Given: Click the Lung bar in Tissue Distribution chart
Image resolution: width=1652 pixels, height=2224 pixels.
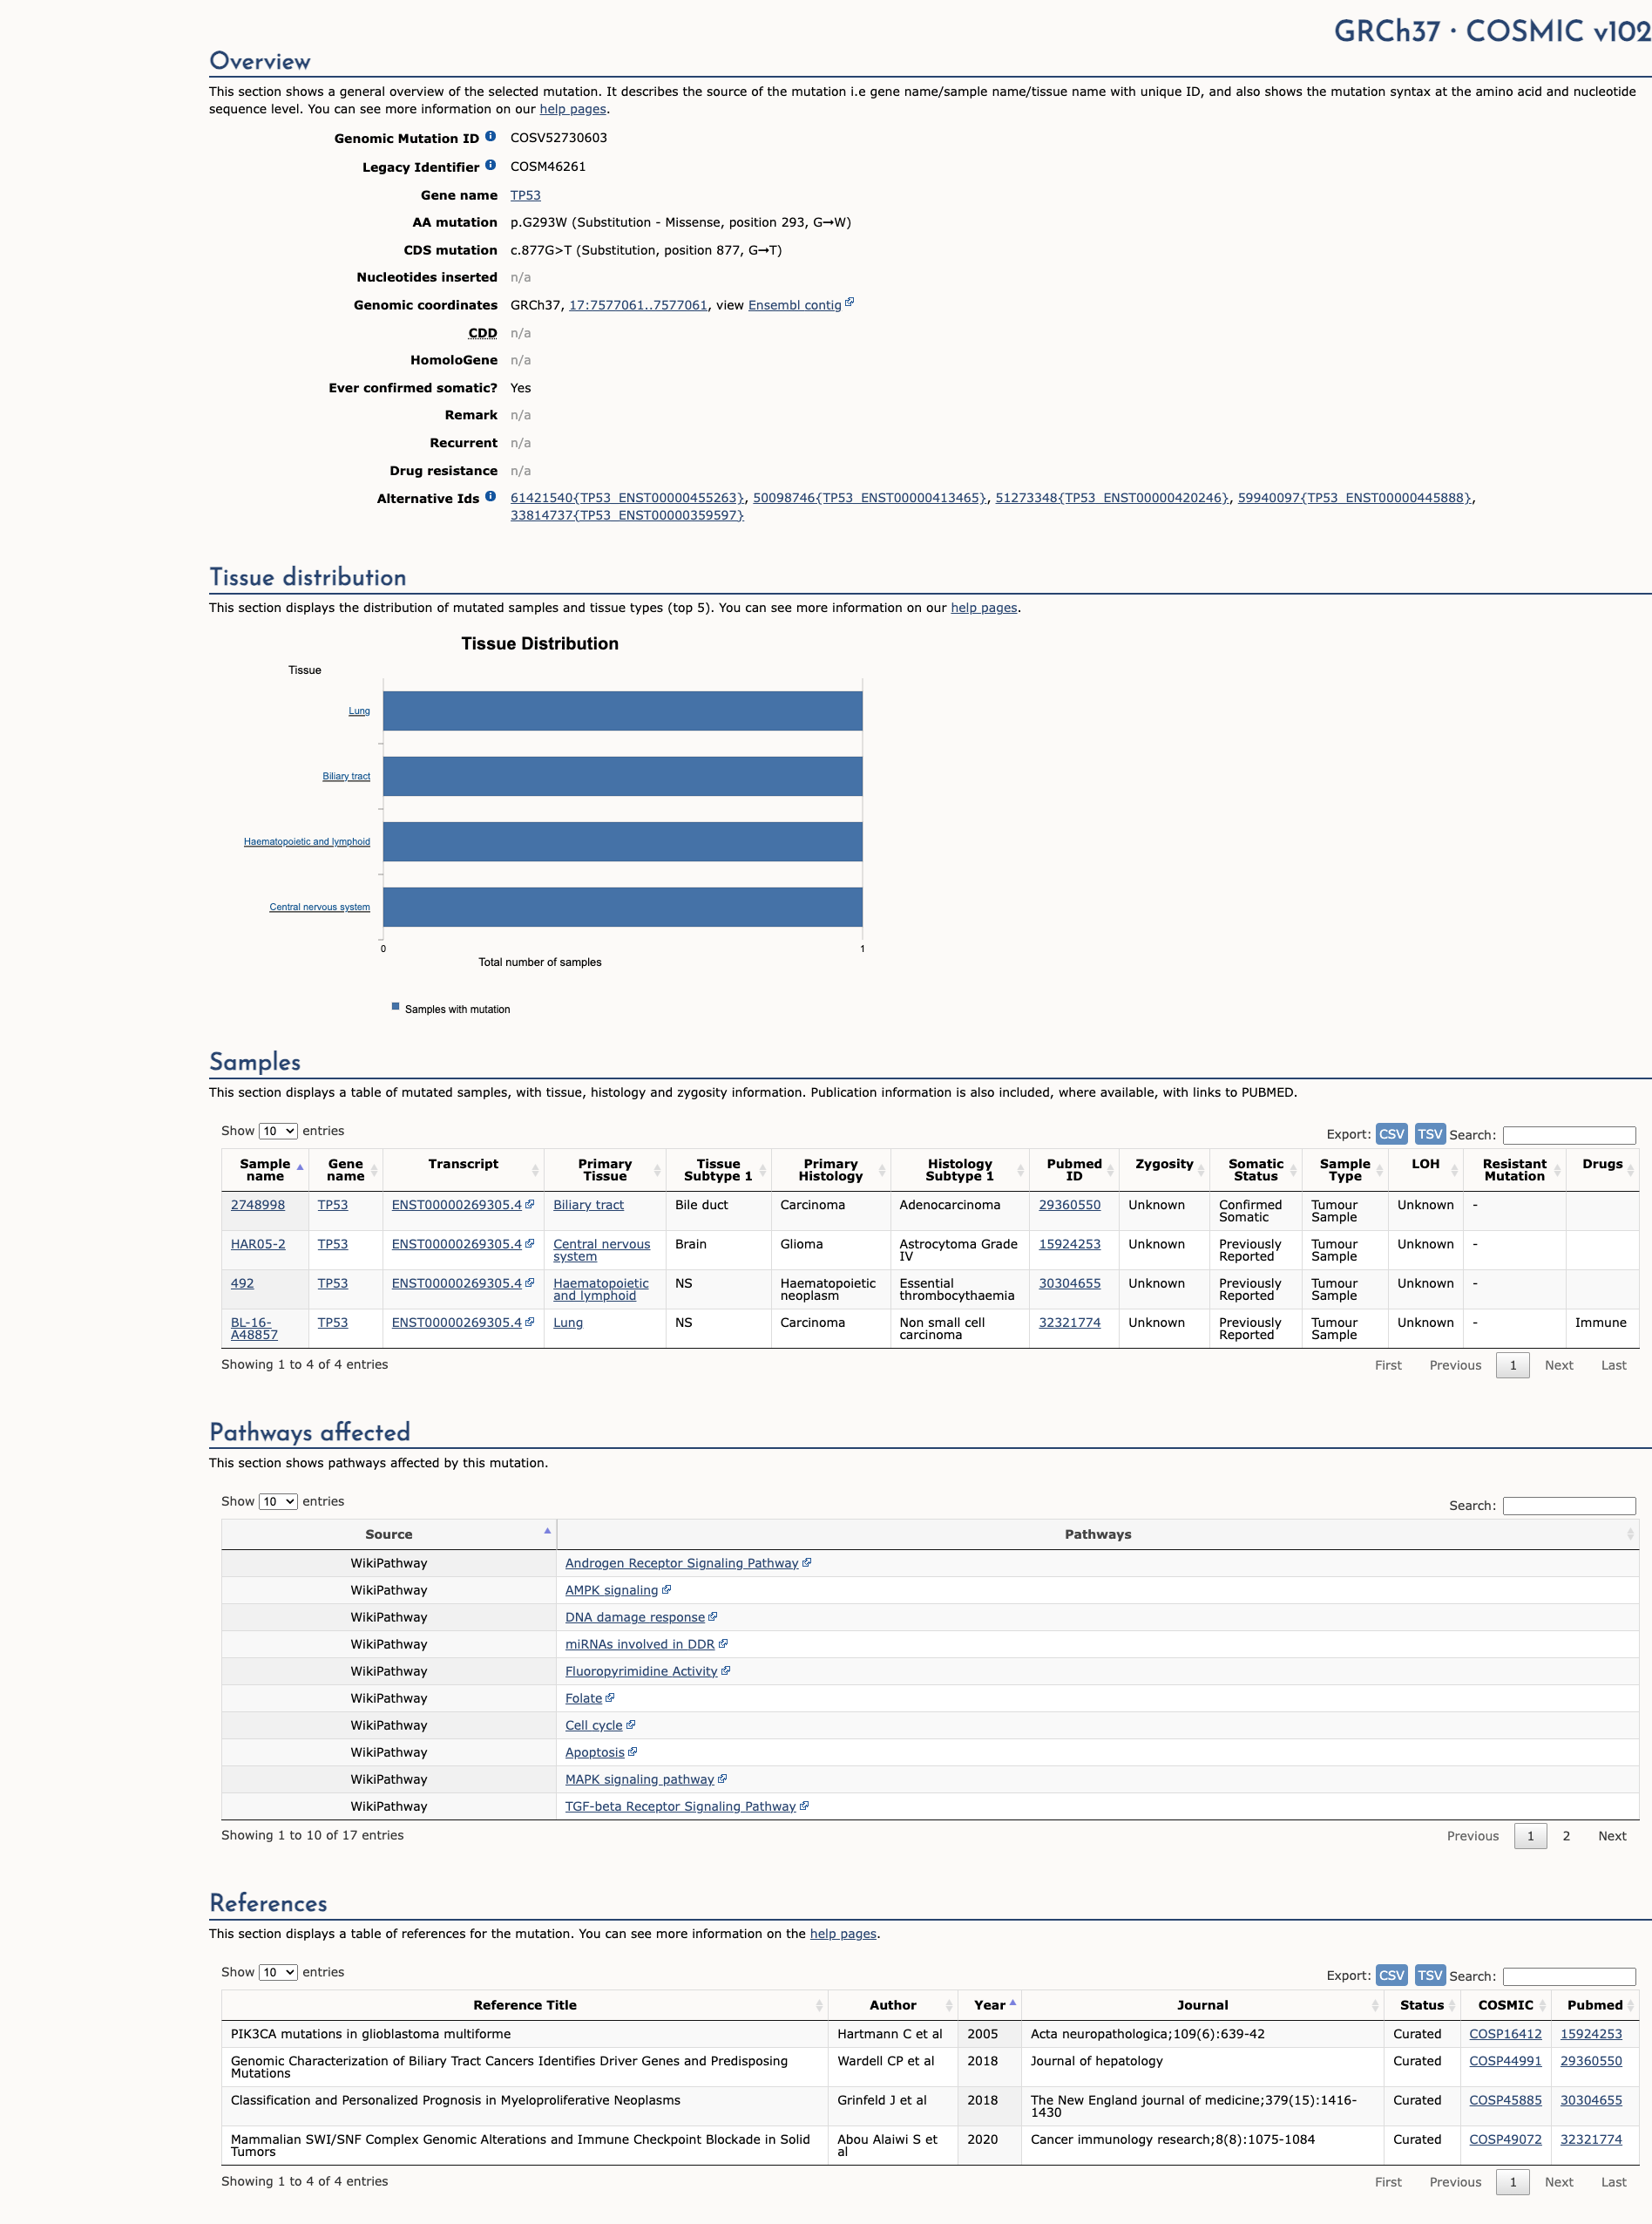Looking at the screenshot, I should click(622, 711).
